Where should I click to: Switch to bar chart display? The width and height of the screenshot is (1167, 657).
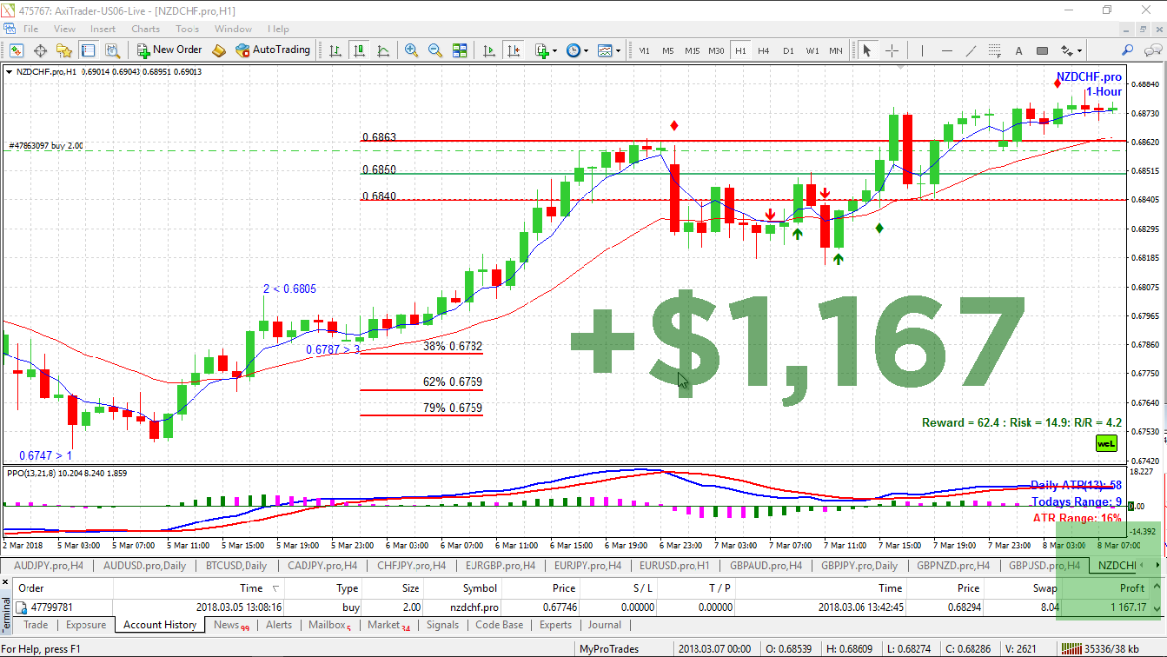[335, 50]
